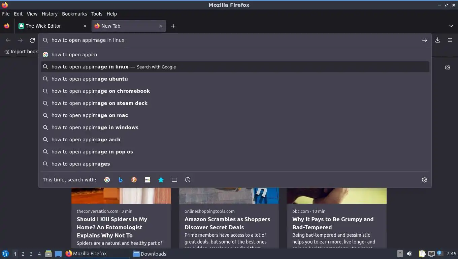458x259 pixels.
Task: Open the File menu
Action: point(6,14)
